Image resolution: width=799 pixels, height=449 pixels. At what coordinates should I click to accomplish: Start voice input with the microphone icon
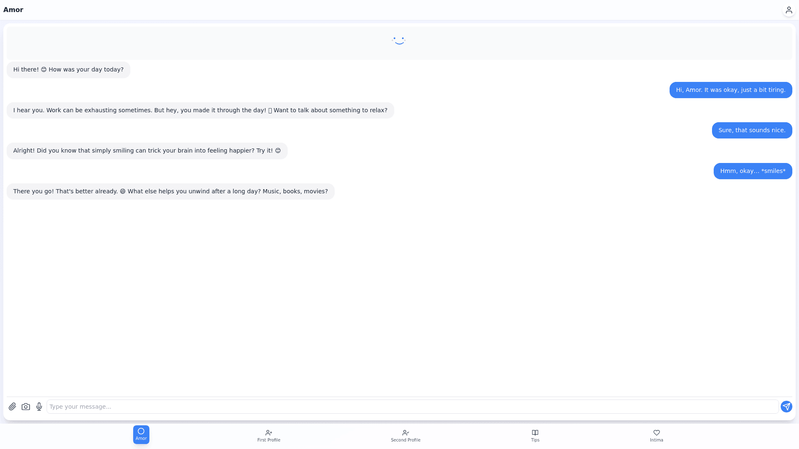[39, 407]
